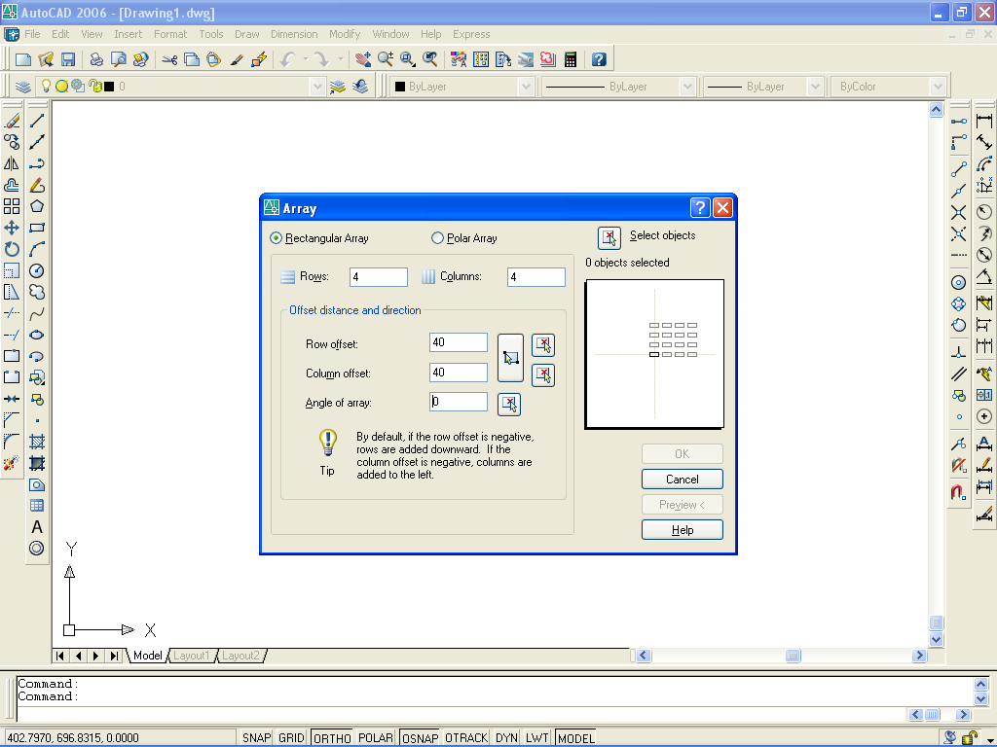997x747 pixels.
Task: Select the Hatch tool
Action: (x=37, y=443)
